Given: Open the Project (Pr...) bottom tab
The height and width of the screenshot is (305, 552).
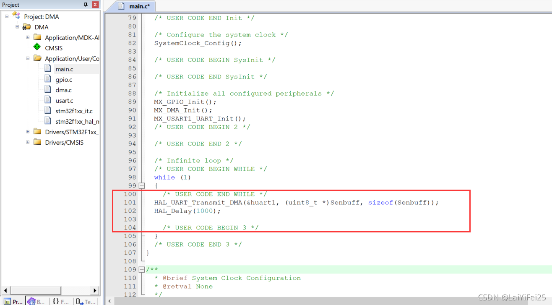Looking at the screenshot, I should point(13,301).
